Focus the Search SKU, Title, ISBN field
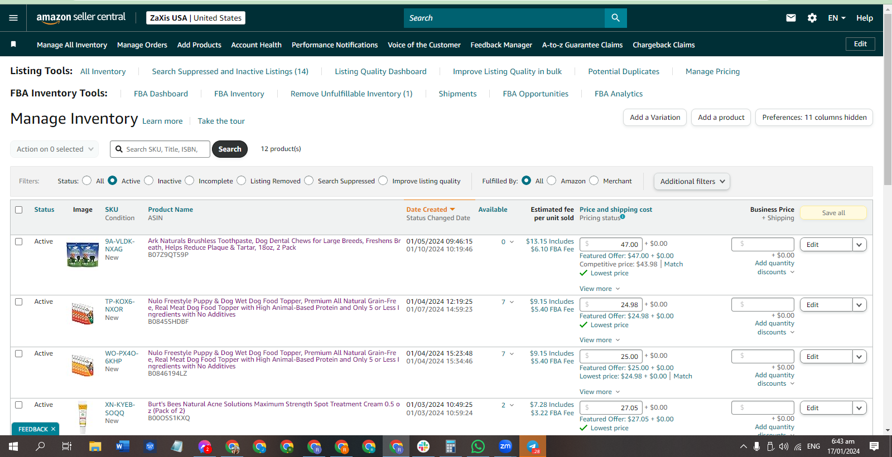The width and height of the screenshot is (892, 457). (160, 149)
